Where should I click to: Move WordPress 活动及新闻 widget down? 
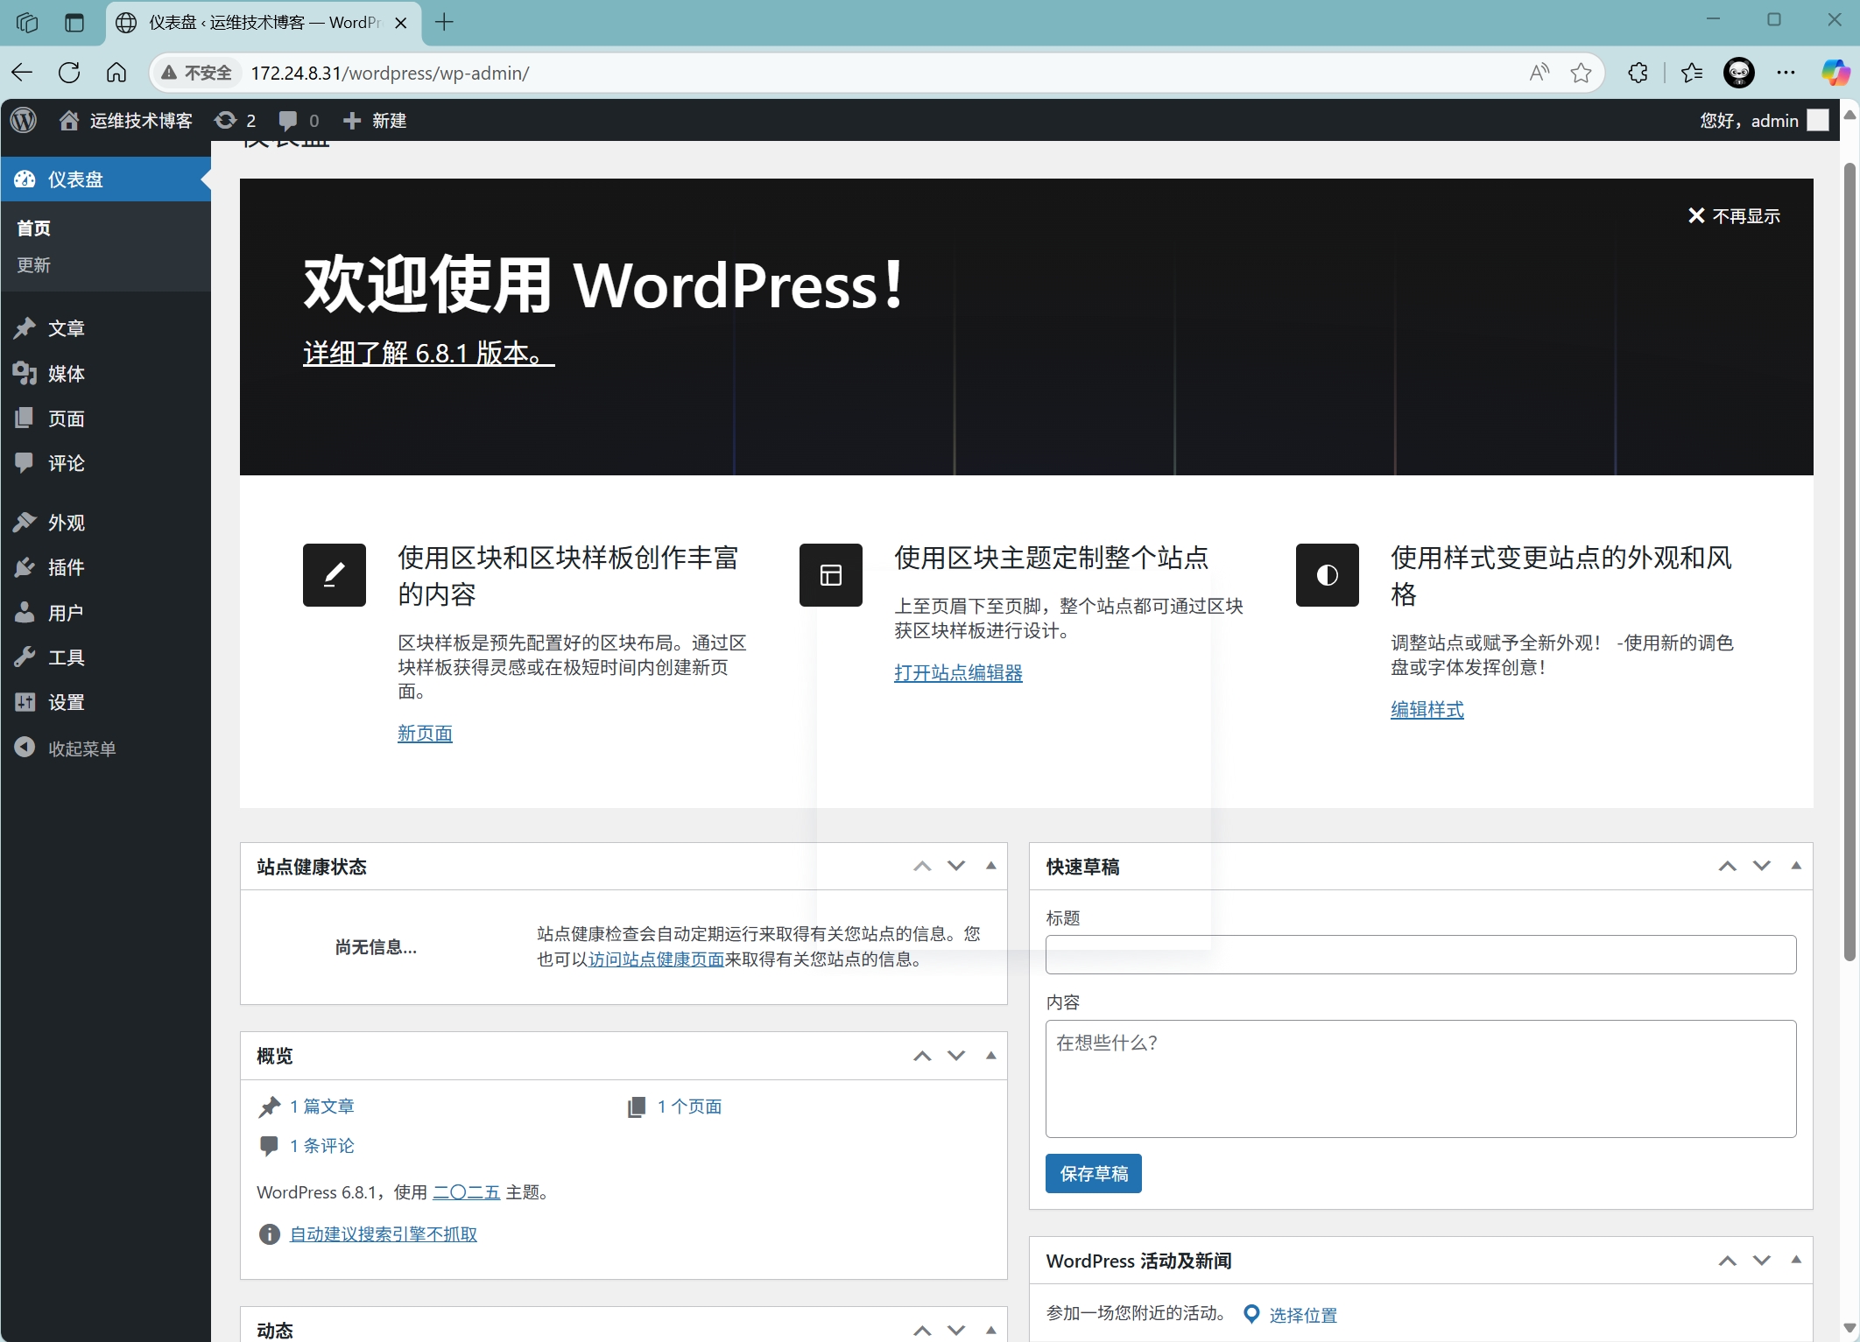1761,1260
